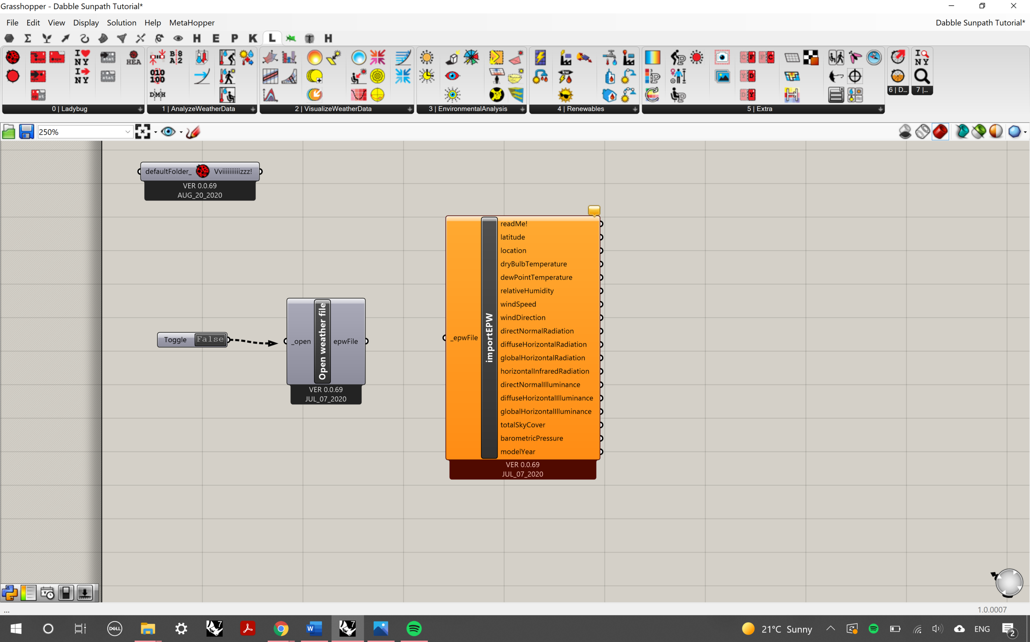Click the dryBulbTemperature output on importEPW

[534, 264]
